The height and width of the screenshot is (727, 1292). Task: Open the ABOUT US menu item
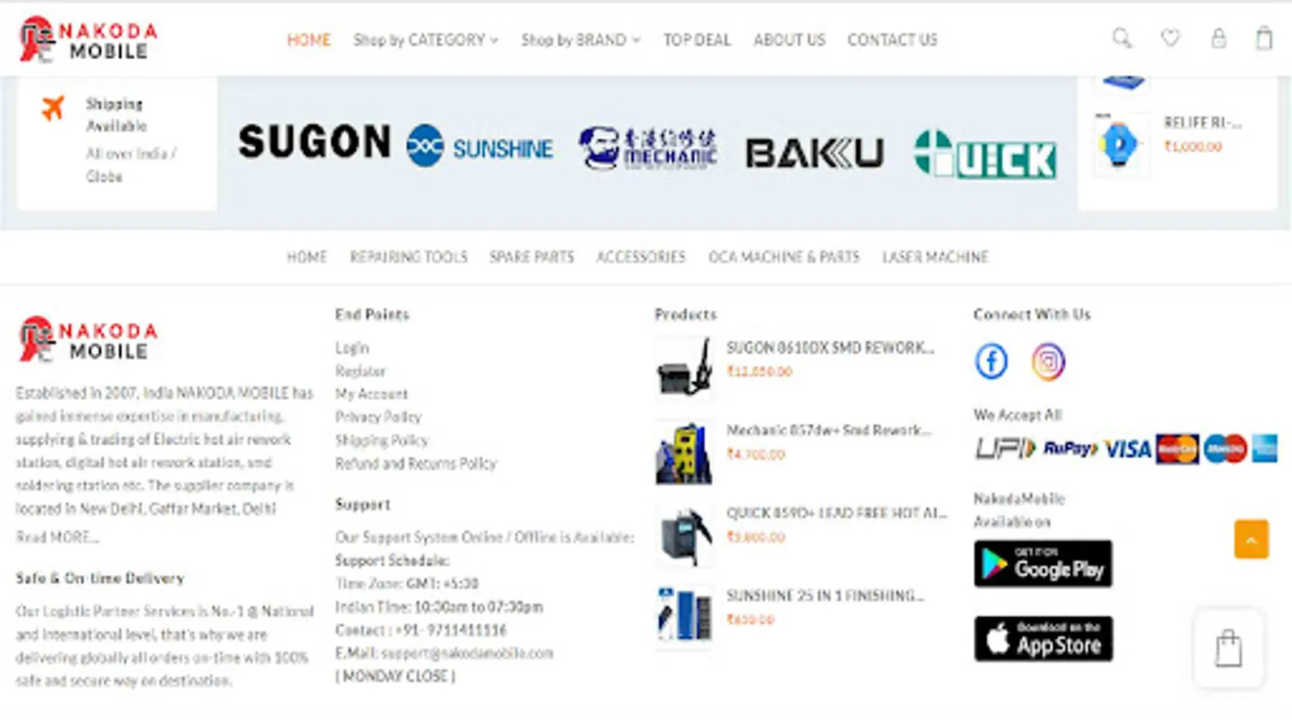pyautogui.click(x=789, y=40)
